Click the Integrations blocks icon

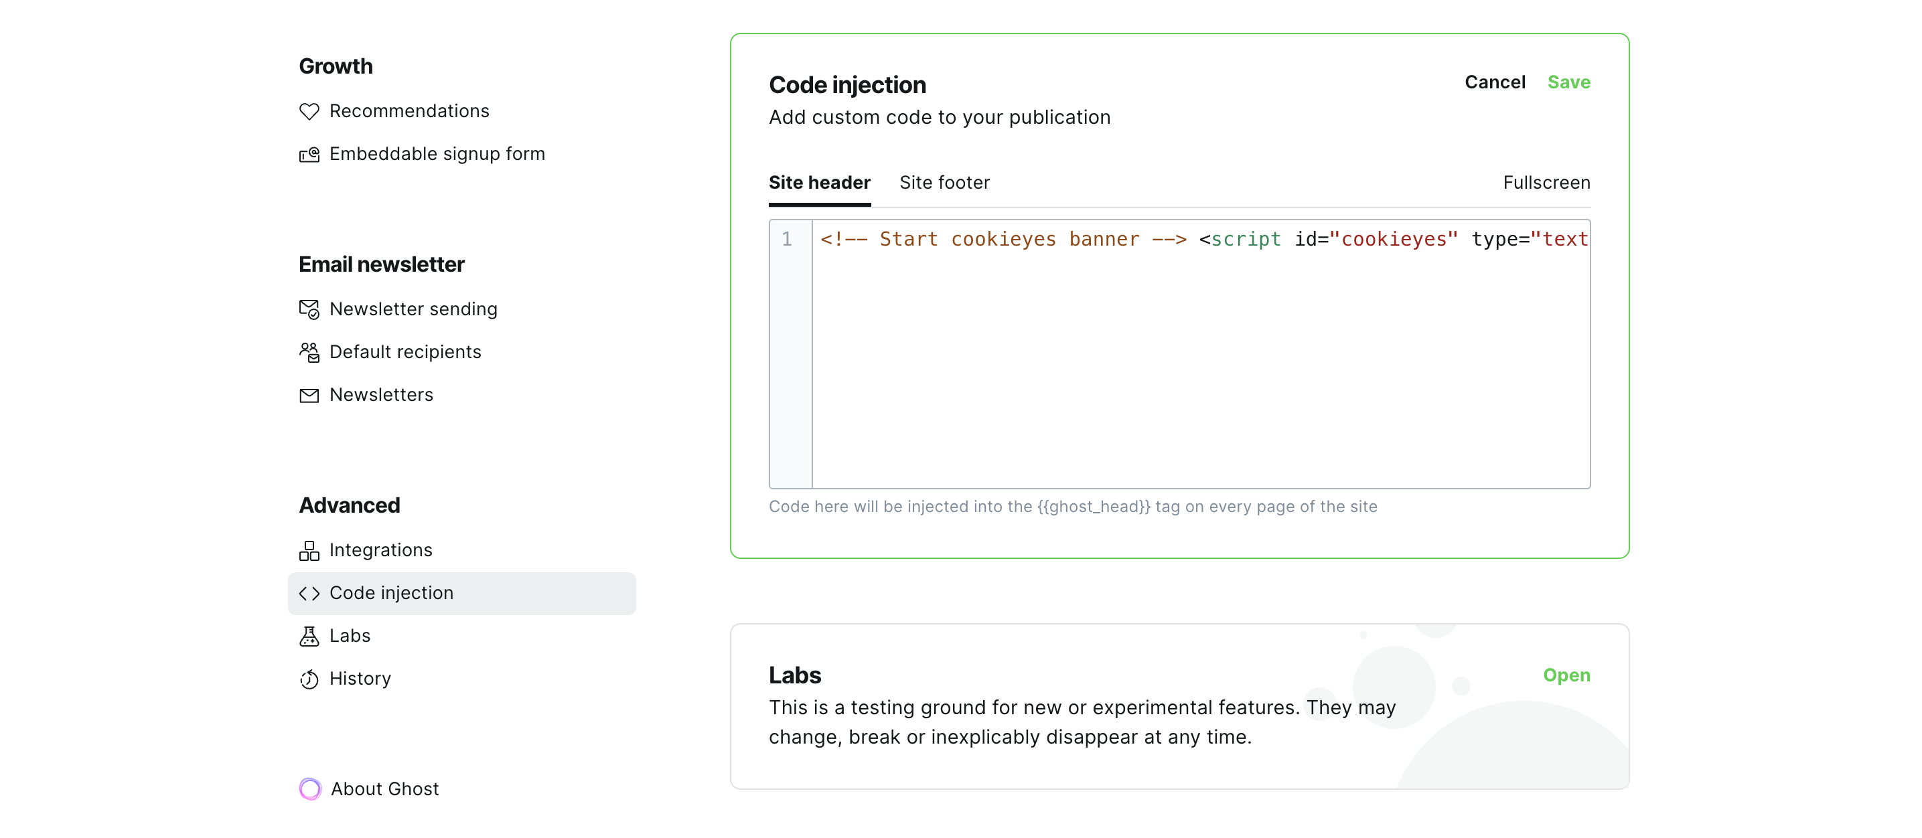coord(309,550)
